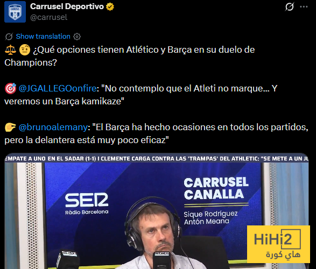Click the Carrusel Deportivo display name

click(x=67, y=6)
